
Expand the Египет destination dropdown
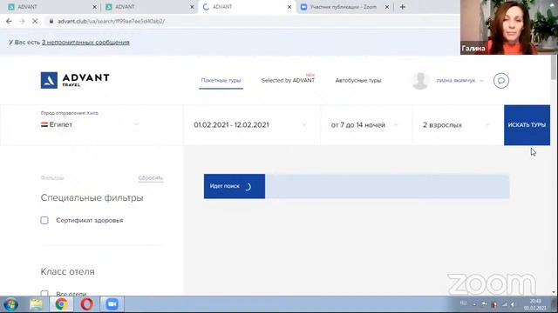[x=136, y=124]
